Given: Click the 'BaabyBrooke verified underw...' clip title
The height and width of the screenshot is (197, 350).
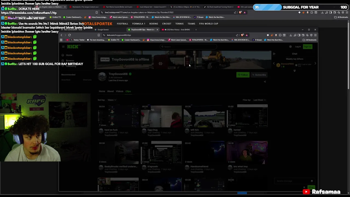Looking at the screenshot, I should pos(121,167).
